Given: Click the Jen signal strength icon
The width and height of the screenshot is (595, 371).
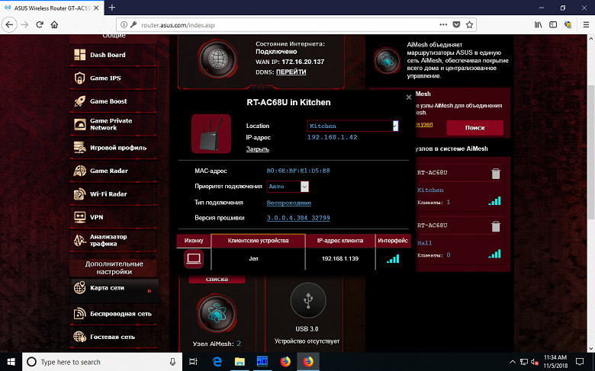Looking at the screenshot, I should tap(393, 259).
